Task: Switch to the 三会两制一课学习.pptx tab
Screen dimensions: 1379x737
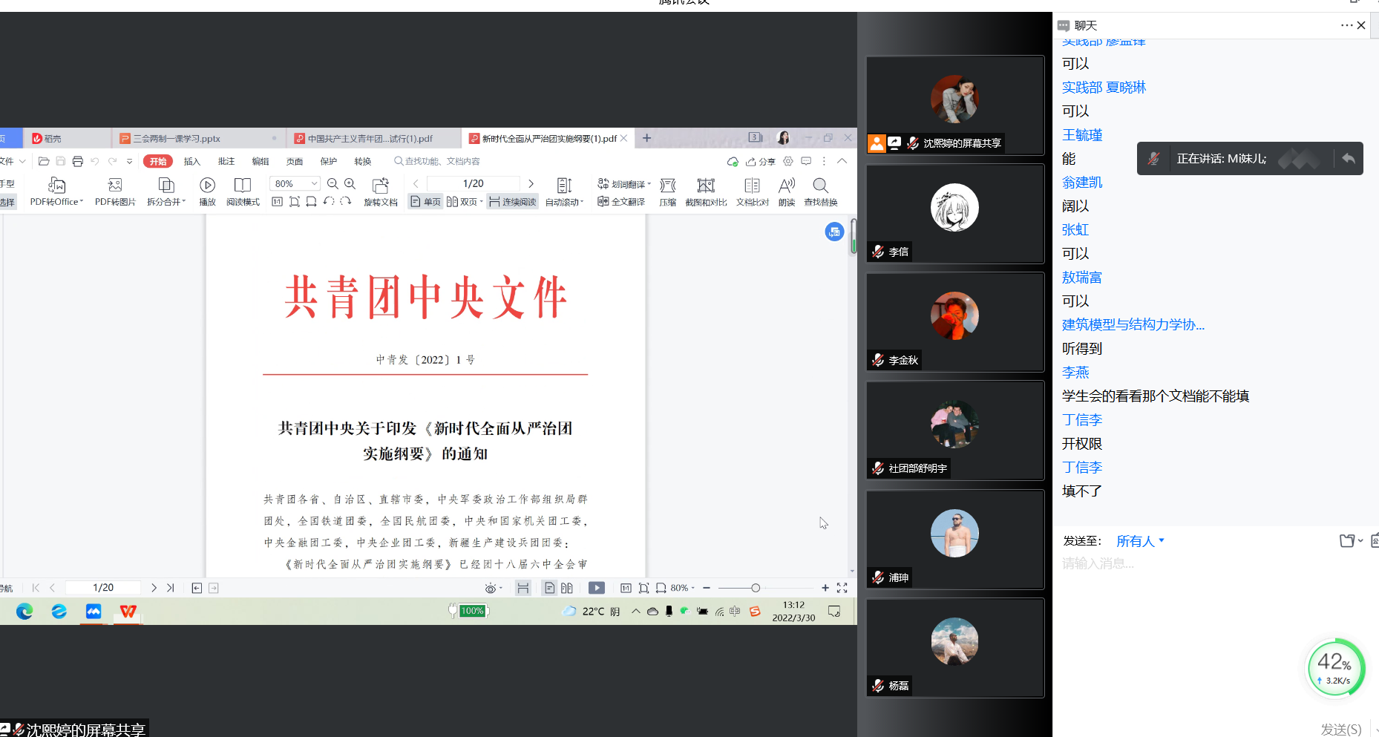Action: 177,139
